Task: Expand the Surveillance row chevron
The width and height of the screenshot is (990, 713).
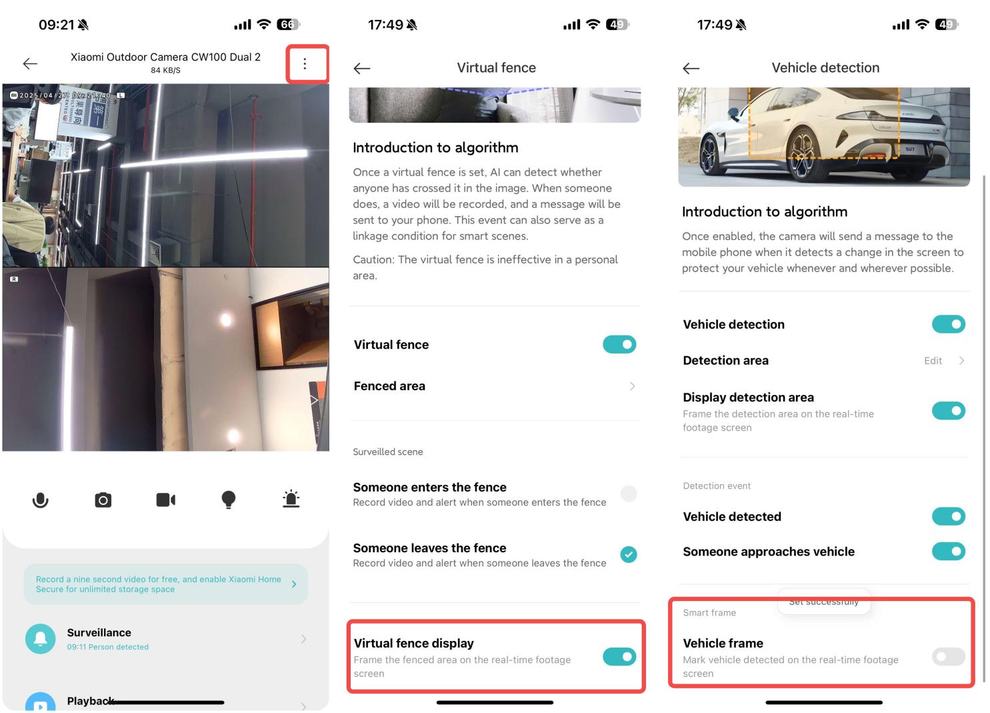Action: pyautogui.click(x=303, y=639)
